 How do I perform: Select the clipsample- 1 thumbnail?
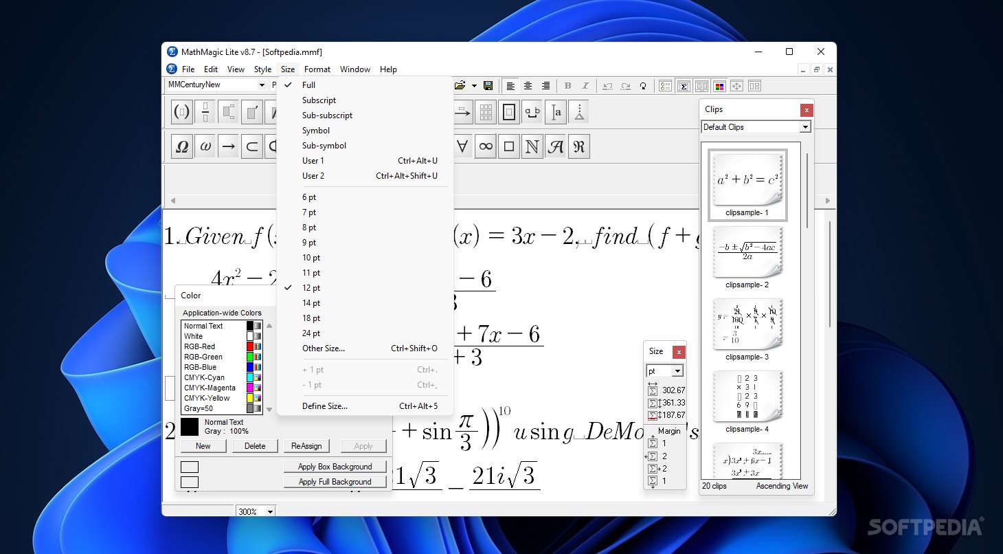747,184
